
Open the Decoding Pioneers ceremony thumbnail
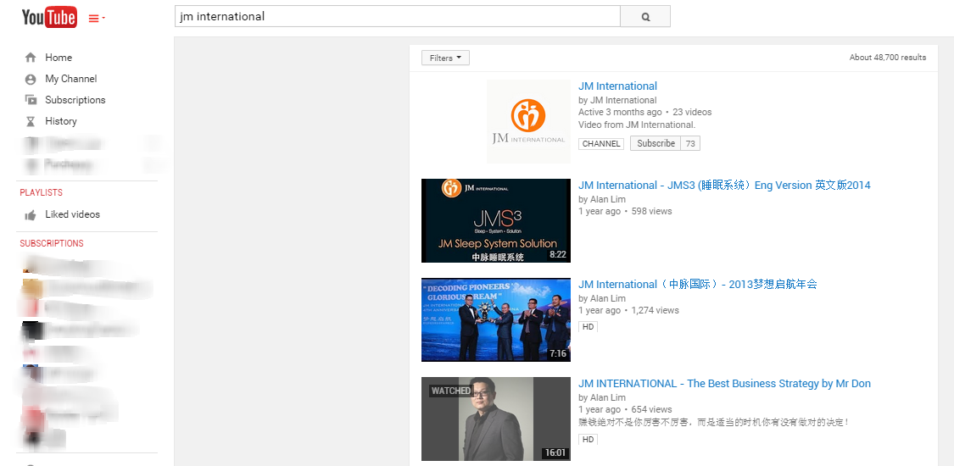(496, 319)
